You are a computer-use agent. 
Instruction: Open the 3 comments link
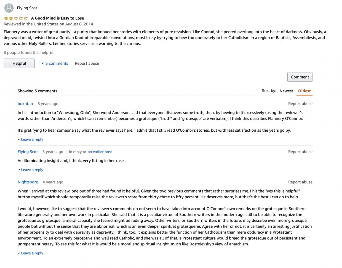(x=57, y=63)
